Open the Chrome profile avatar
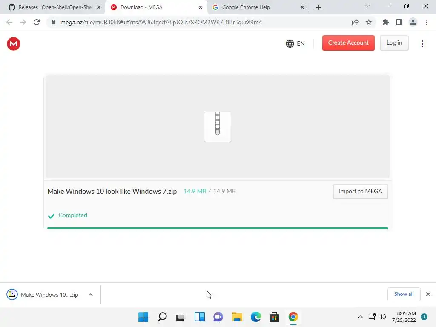This screenshot has height=327, width=436. (x=413, y=22)
